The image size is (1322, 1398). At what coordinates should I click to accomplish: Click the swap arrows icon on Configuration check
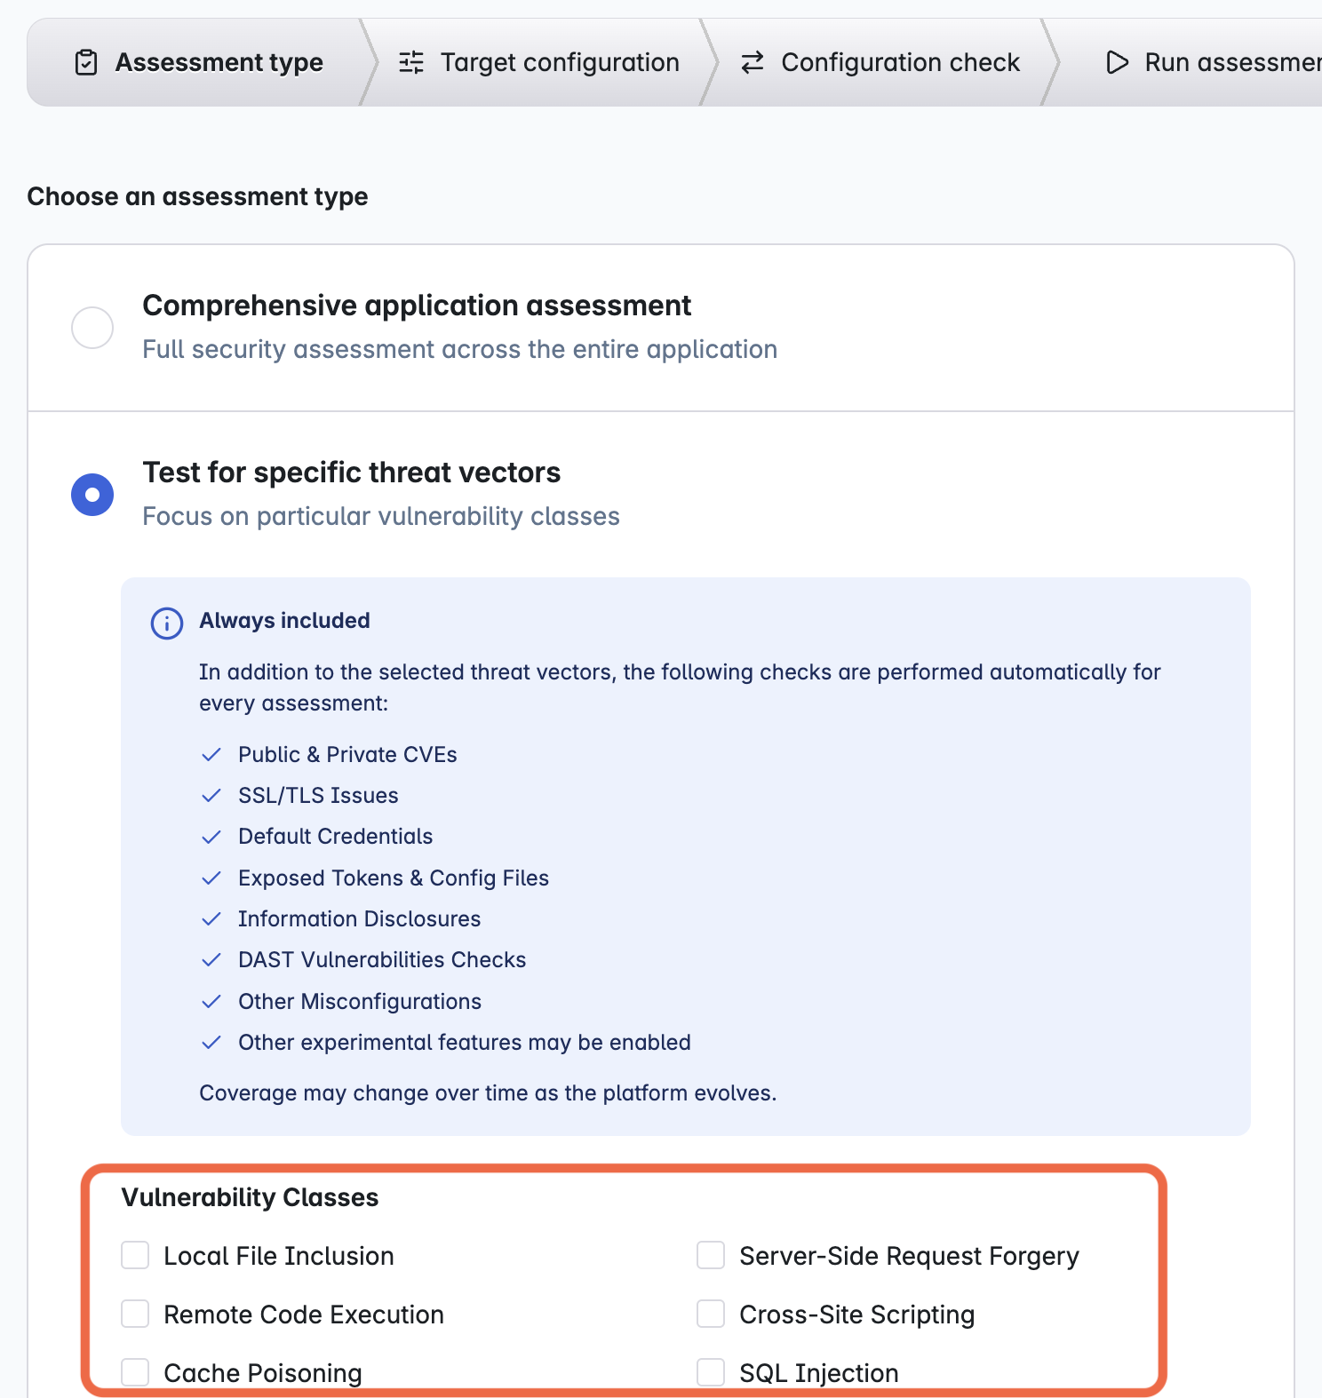tap(751, 62)
